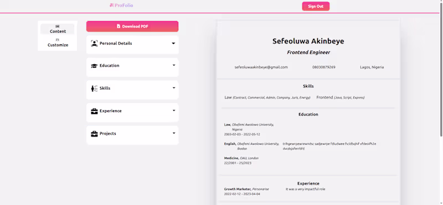Click the Sign Out button
Viewport: 443px width, 205px height.
tap(316, 6)
